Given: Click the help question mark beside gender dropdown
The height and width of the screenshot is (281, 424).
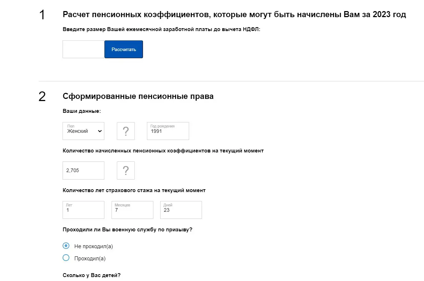Looking at the screenshot, I should (x=125, y=131).
